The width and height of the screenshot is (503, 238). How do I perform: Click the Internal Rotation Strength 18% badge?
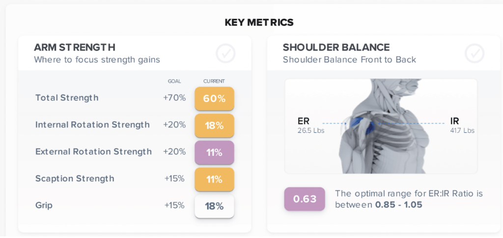point(214,125)
